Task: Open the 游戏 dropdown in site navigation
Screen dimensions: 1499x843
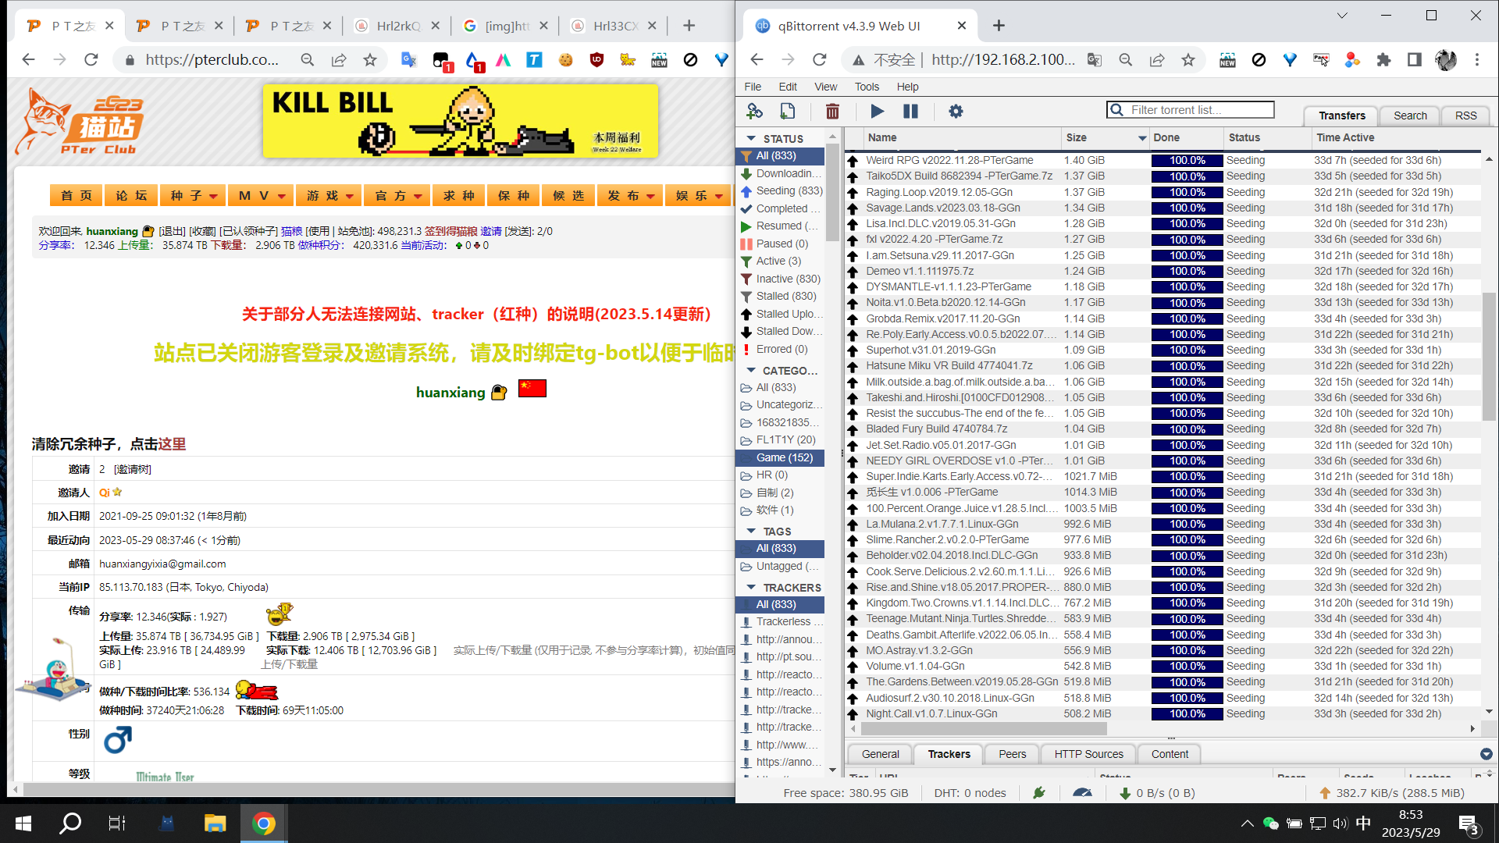Action: pos(329,195)
